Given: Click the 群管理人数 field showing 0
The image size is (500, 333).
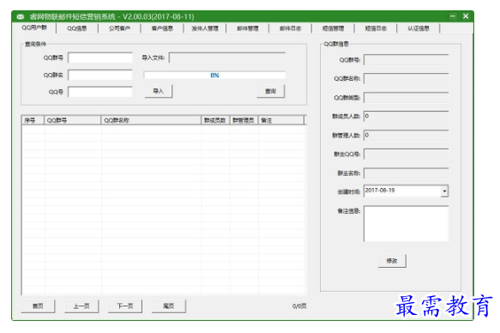Looking at the screenshot, I should 407,136.
